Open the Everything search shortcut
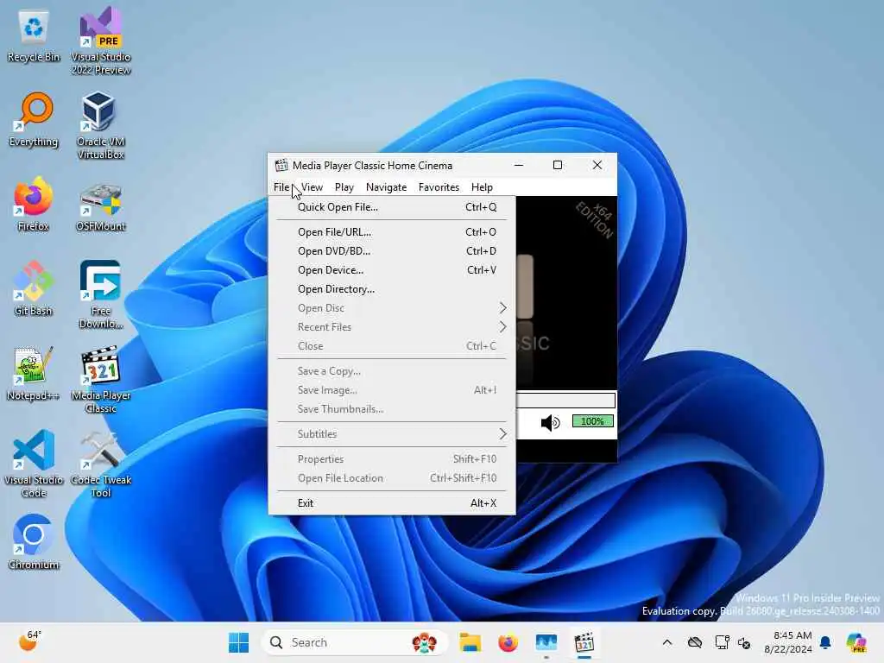 (x=34, y=120)
